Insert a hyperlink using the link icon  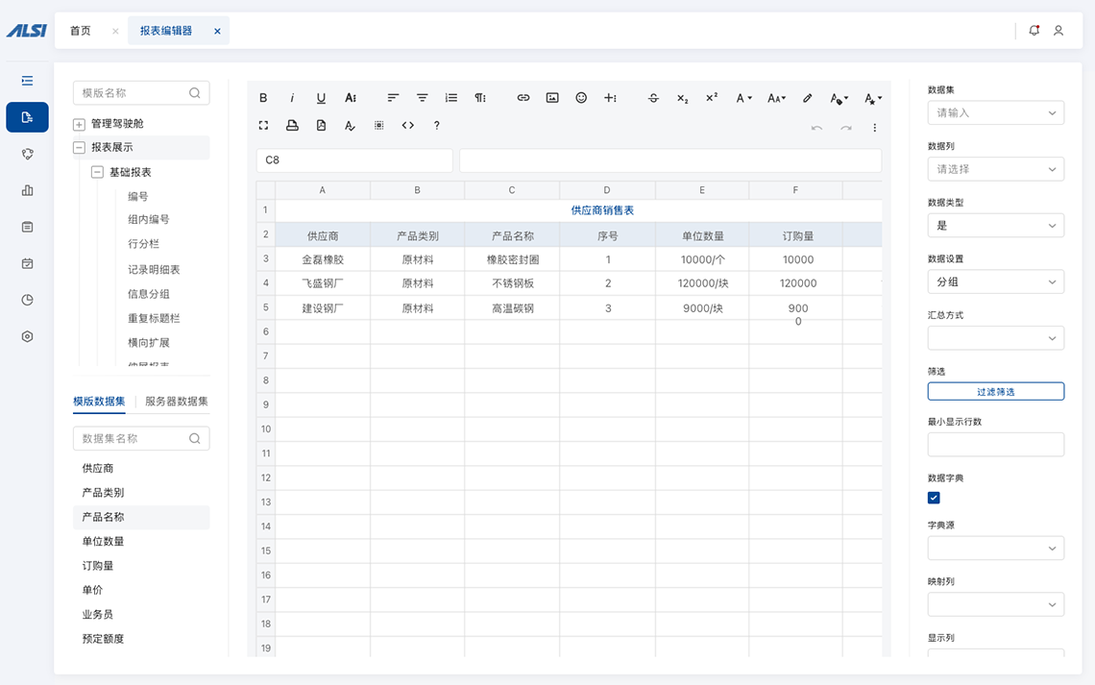coord(523,98)
